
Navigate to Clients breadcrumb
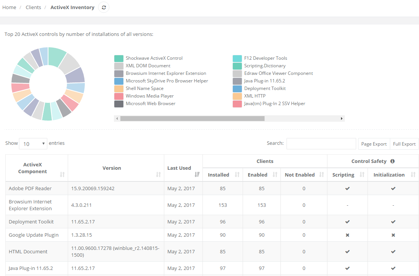pyautogui.click(x=33, y=7)
